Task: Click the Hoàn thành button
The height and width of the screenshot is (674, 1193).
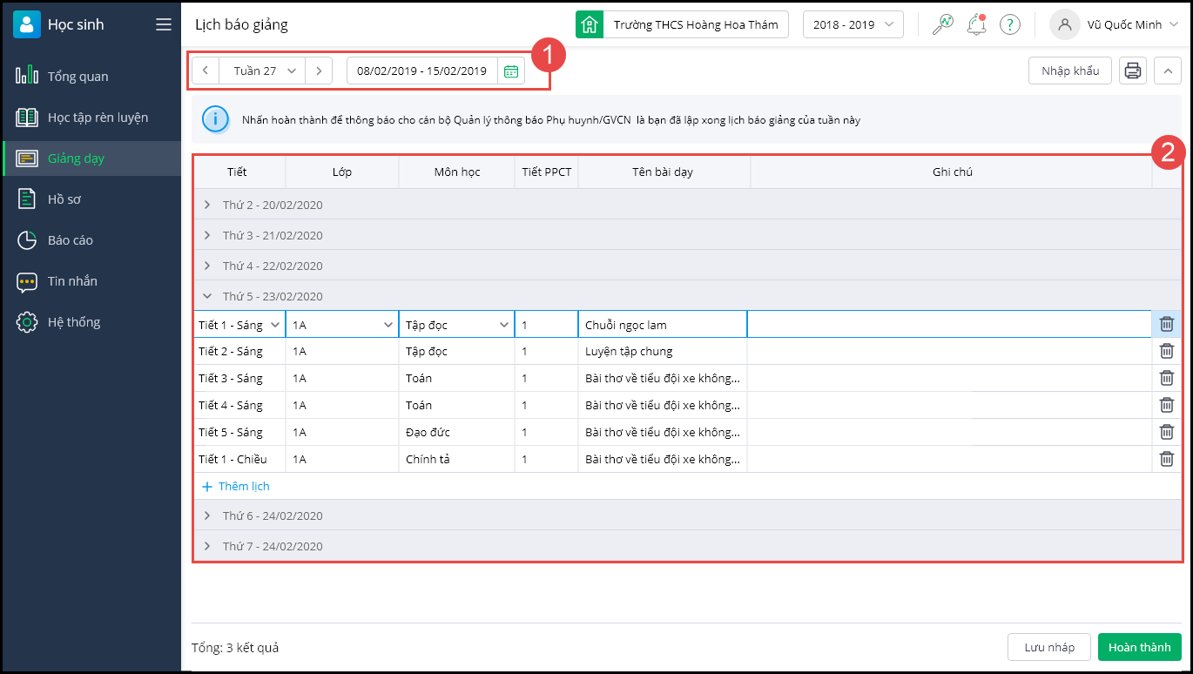Action: [1139, 647]
